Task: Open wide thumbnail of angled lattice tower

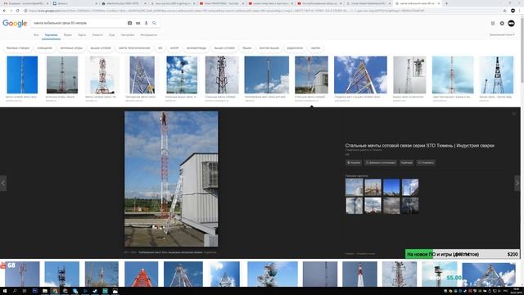Action: [x=360, y=75]
